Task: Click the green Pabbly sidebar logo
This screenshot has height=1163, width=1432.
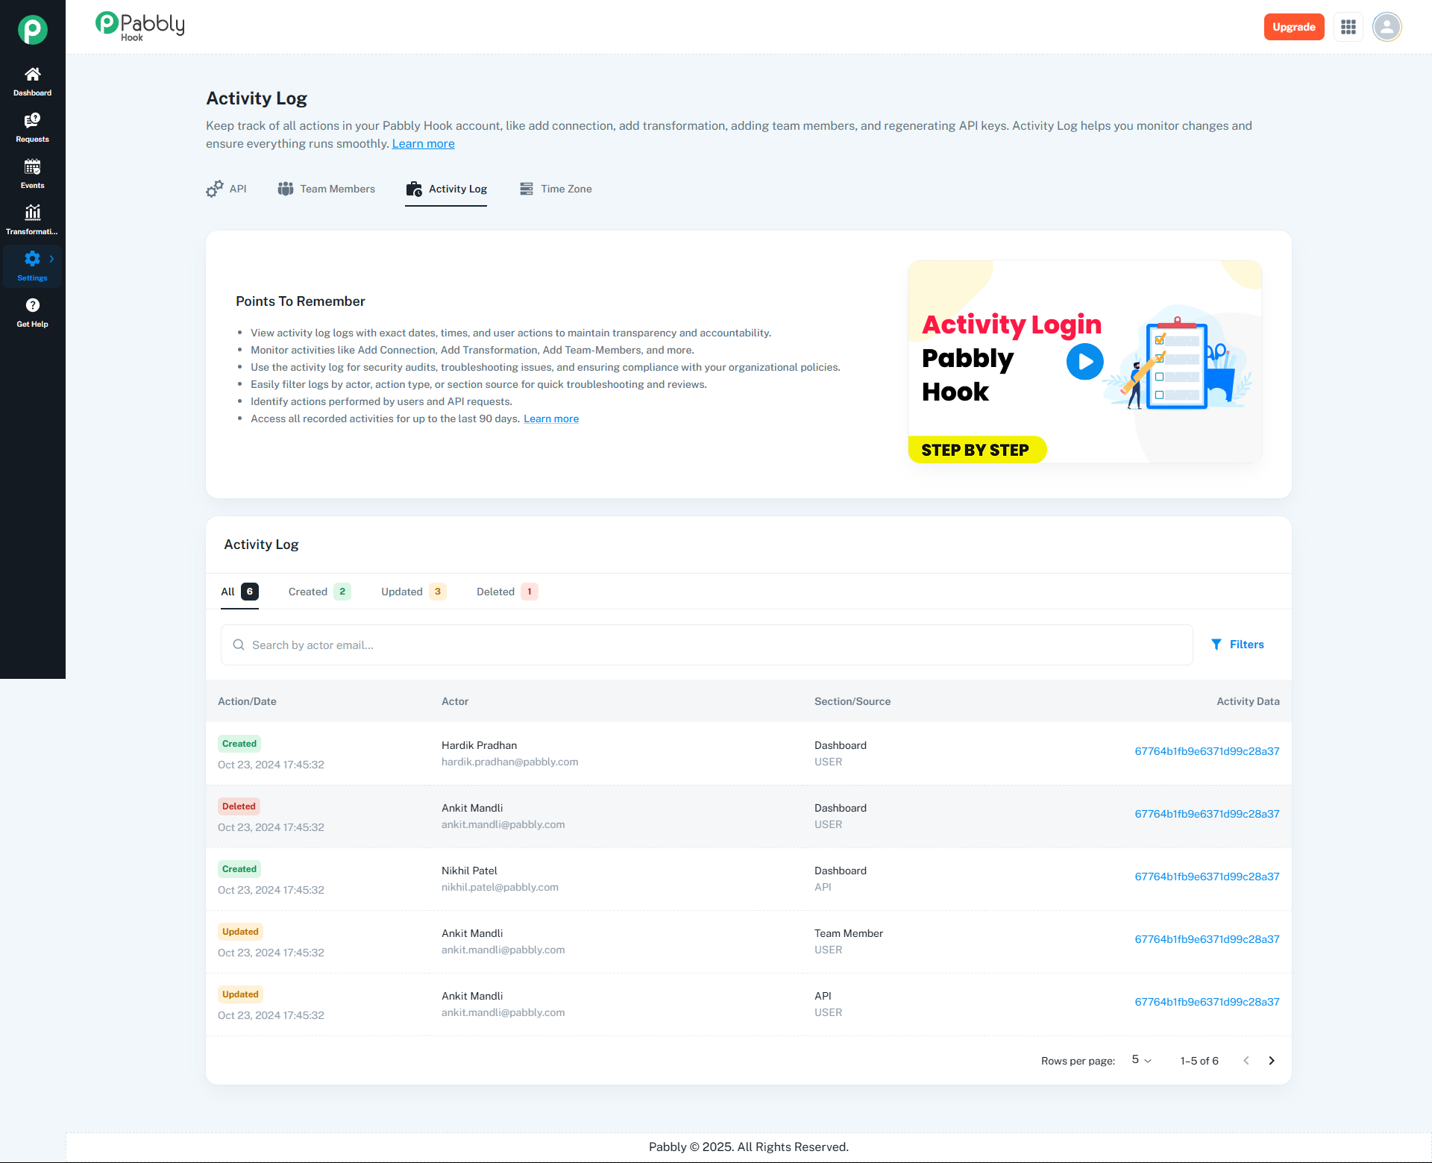Action: click(33, 30)
